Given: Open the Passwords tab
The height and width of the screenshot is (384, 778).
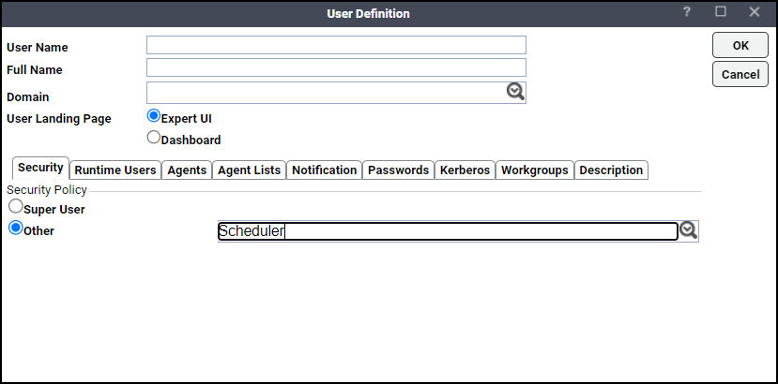Looking at the screenshot, I should coord(399,170).
